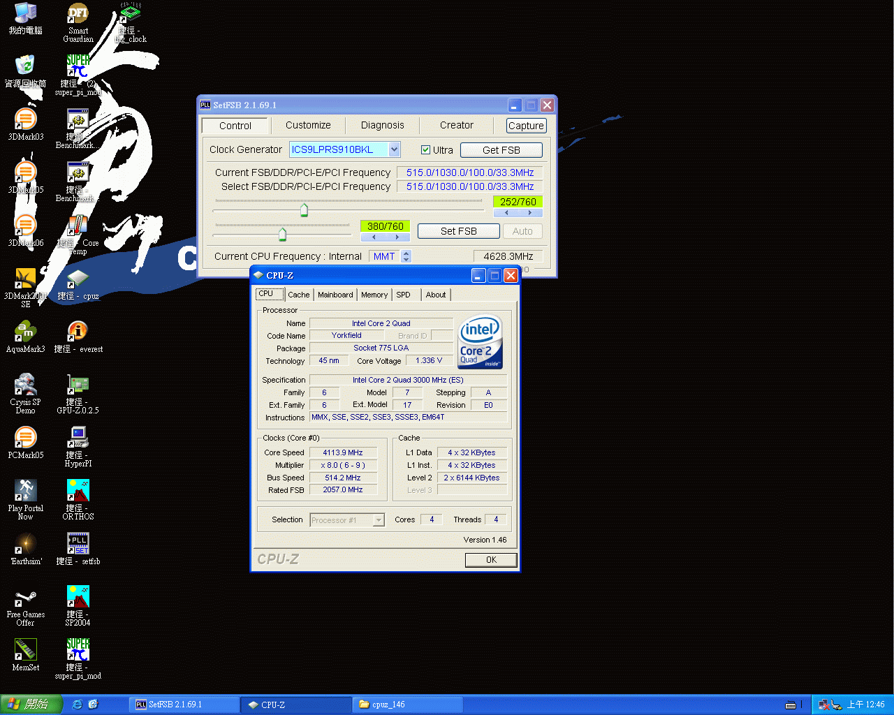
Task: Open the Windows Start button
Action: coord(32,705)
